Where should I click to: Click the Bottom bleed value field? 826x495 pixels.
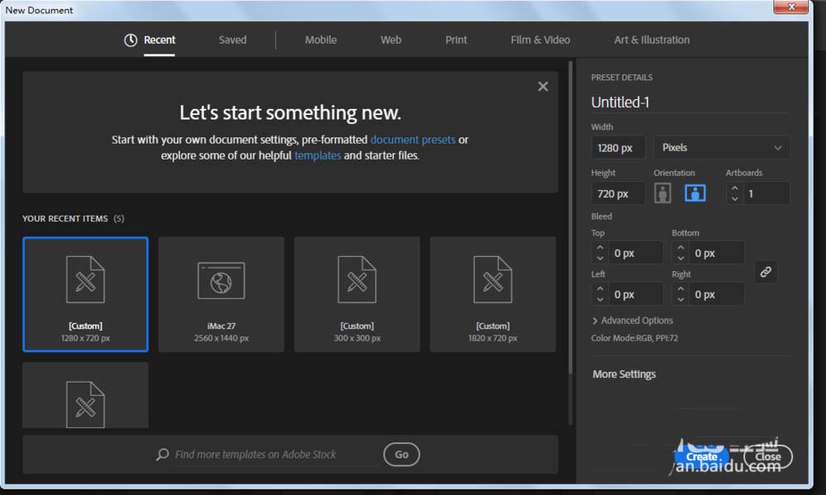(x=716, y=253)
